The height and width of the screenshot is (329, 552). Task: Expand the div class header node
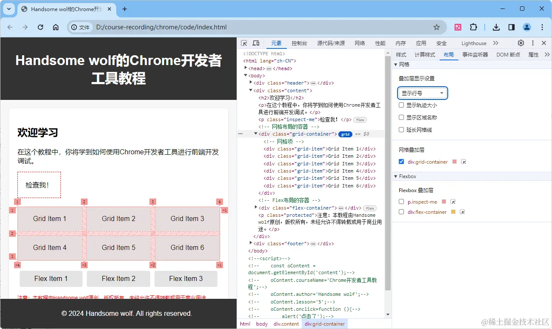(251, 82)
